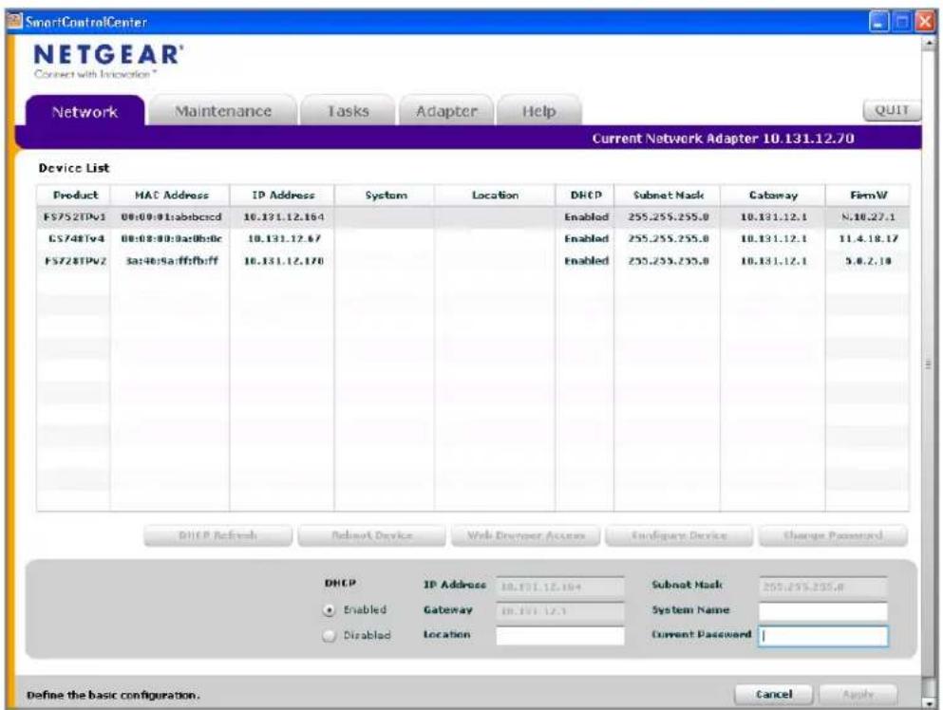This screenshot has height=710, width=943.
Task: Click the System column header
Action: (x=385, y=195)
